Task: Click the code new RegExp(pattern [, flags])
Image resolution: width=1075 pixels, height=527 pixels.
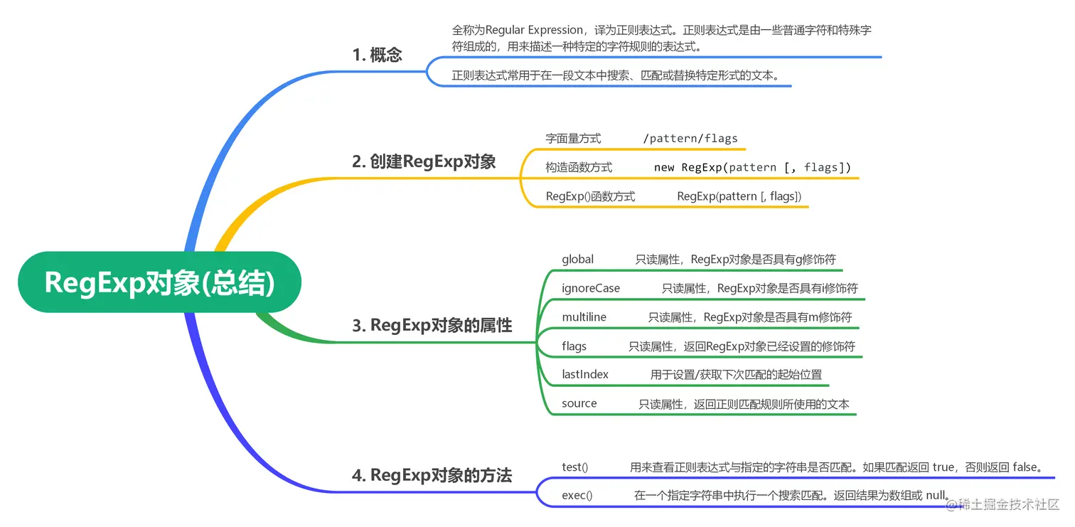Action: pos(752,167)
